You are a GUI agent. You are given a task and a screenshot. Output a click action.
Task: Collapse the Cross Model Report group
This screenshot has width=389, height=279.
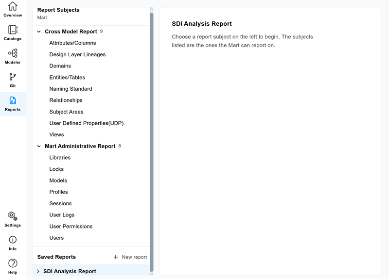[x=39, y=32]
